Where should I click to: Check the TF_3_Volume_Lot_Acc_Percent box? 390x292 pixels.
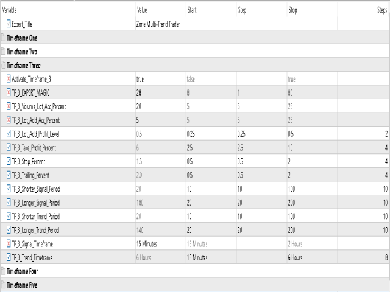9,106
